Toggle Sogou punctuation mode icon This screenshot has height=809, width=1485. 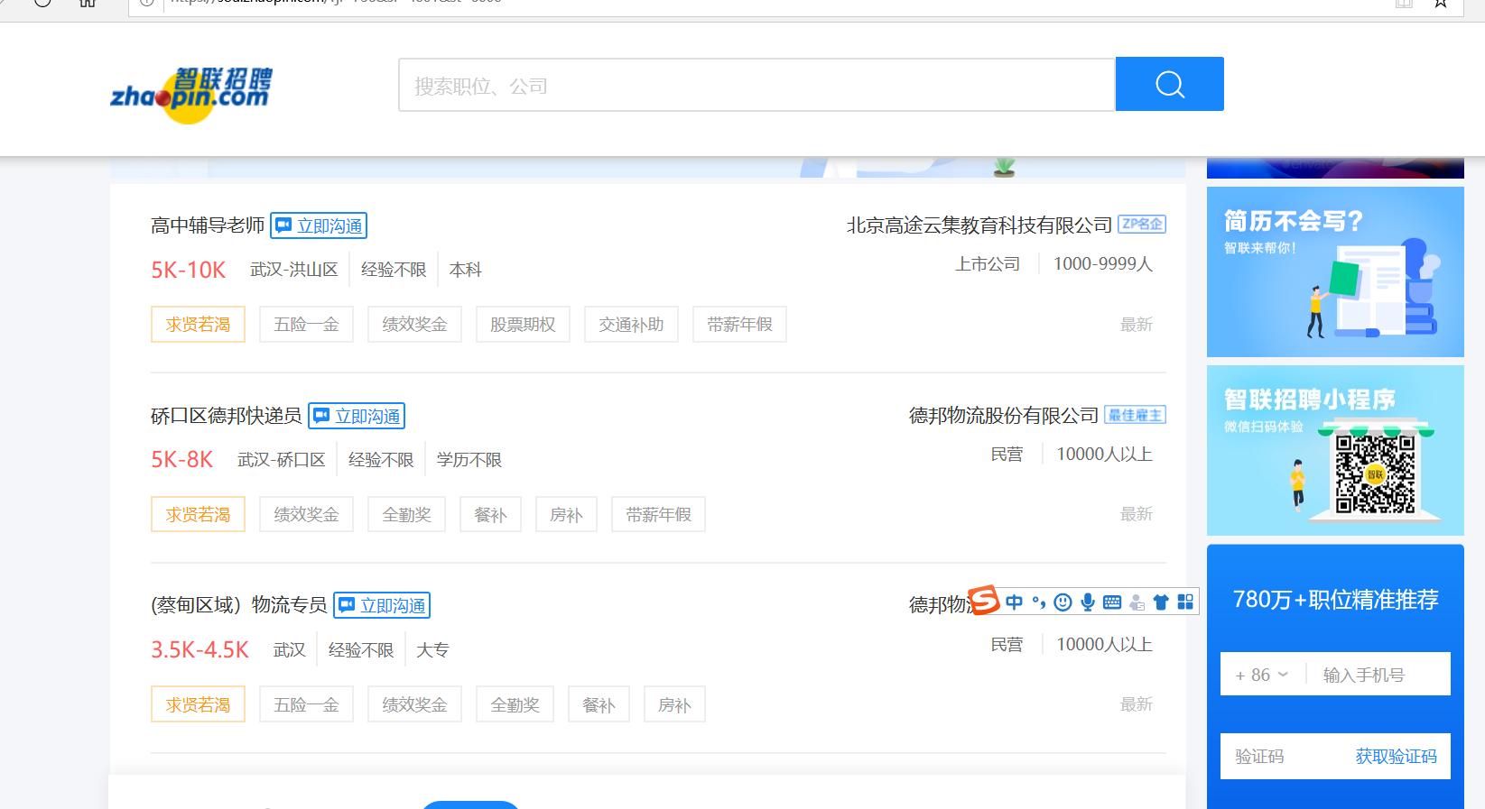(x=1039, y=602)
